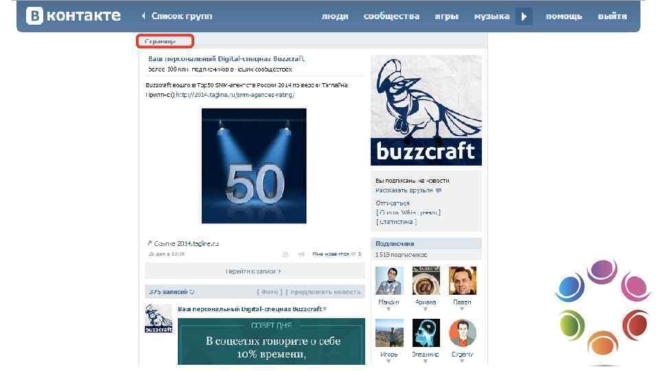Open the люди menu item
This screenshot has height=371, width=659.
coord(335,16)
